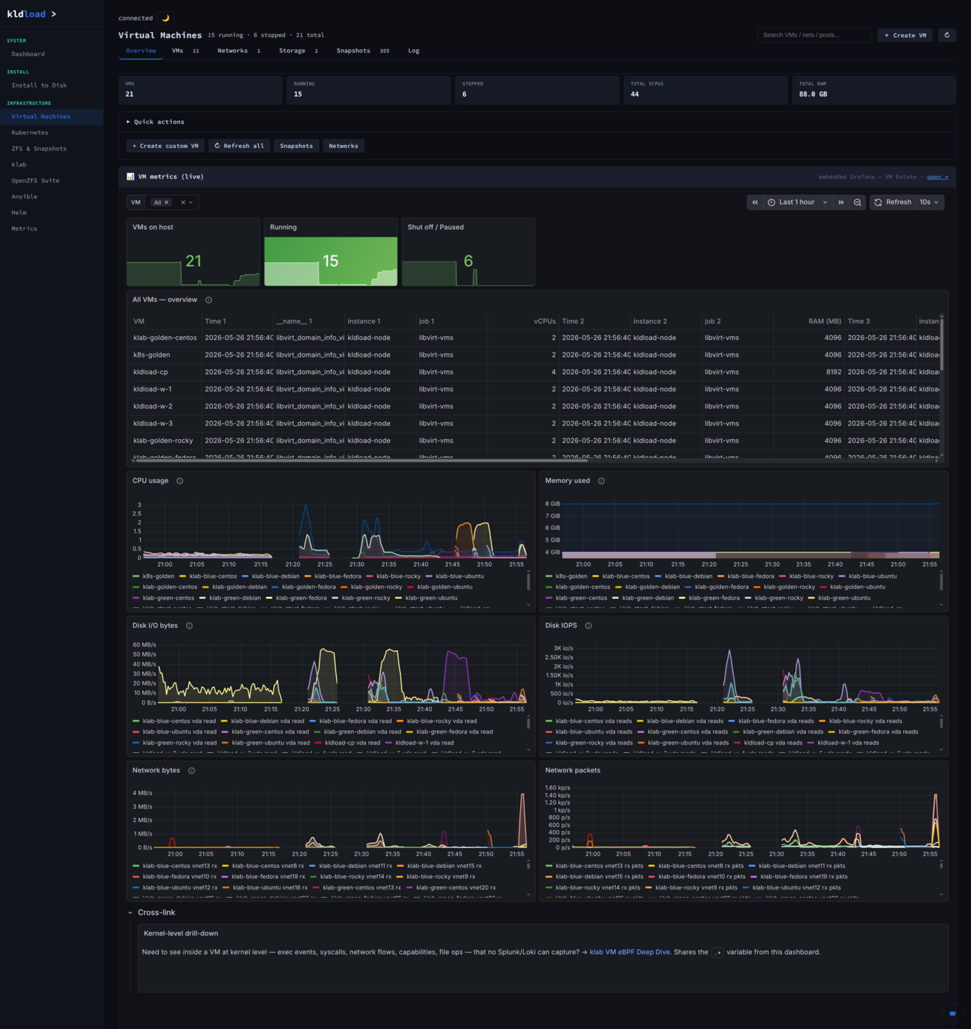Collapse the Quick actions section
The image size is (971, 1029).
point(155,122)
